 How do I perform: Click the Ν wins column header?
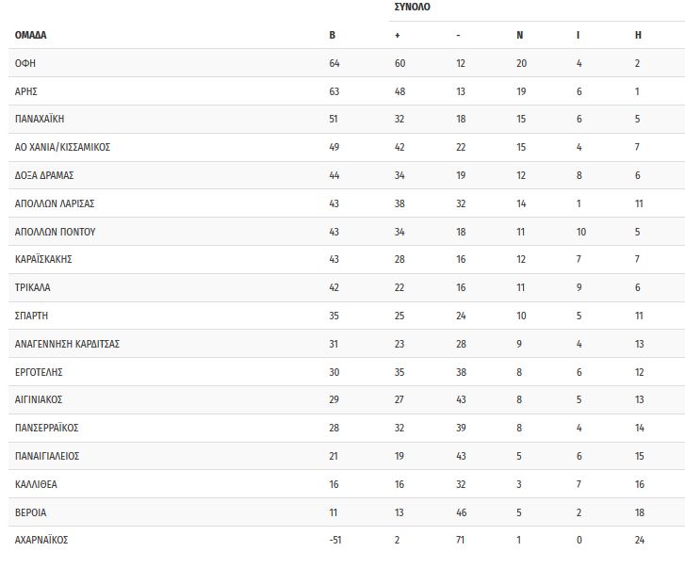519,35
